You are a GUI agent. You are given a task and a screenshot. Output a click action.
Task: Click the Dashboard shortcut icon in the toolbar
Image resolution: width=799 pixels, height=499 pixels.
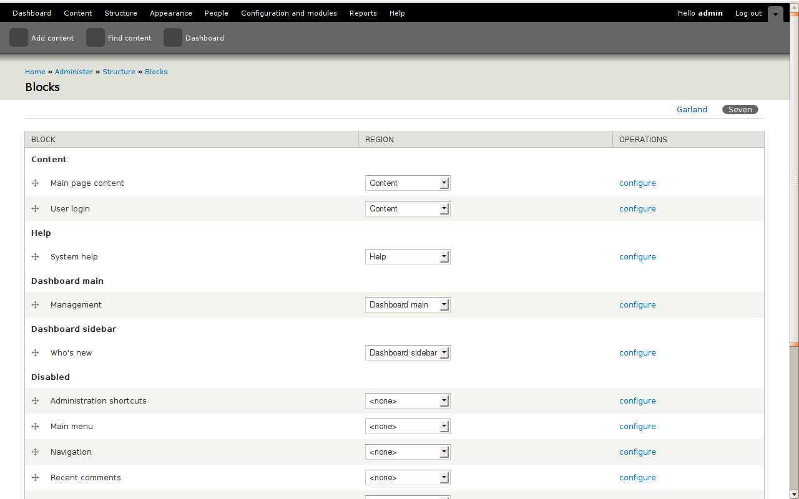point(173,37)
